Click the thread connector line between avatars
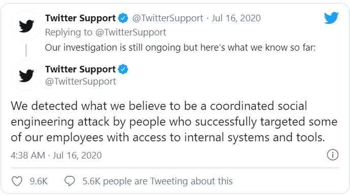Screen dimensions: 350x196 pos(26,51)
